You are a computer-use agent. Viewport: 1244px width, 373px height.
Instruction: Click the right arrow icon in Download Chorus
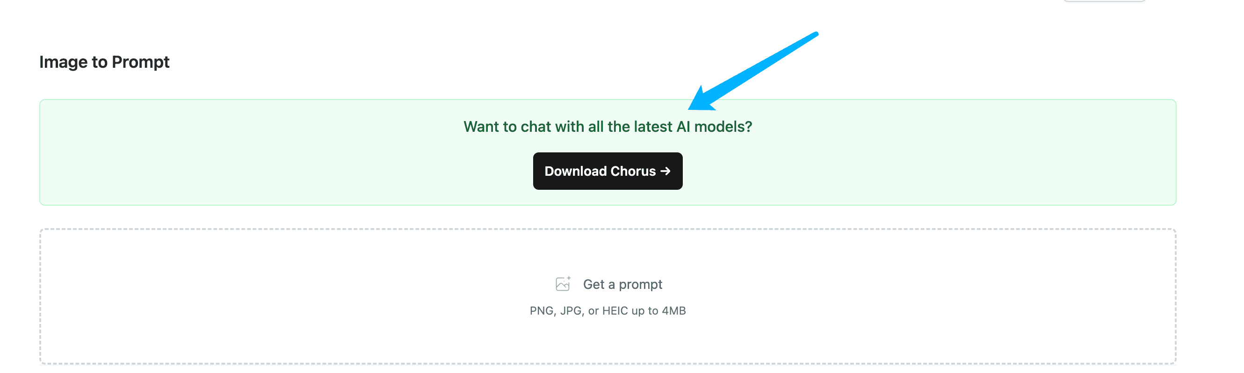click(665, 171)
